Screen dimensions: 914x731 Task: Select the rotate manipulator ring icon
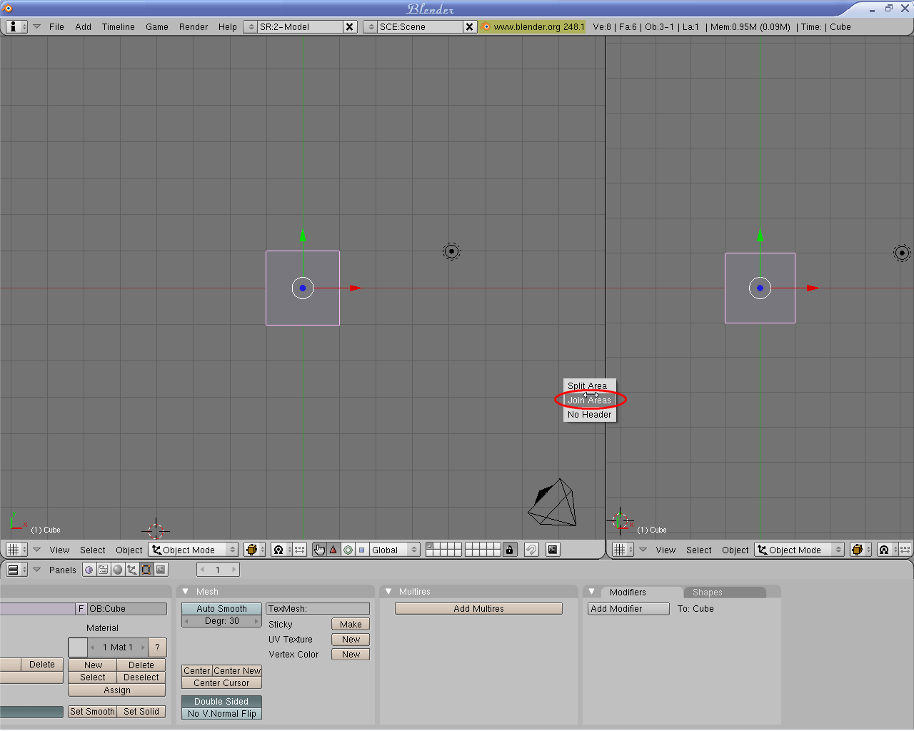(348, 550)
